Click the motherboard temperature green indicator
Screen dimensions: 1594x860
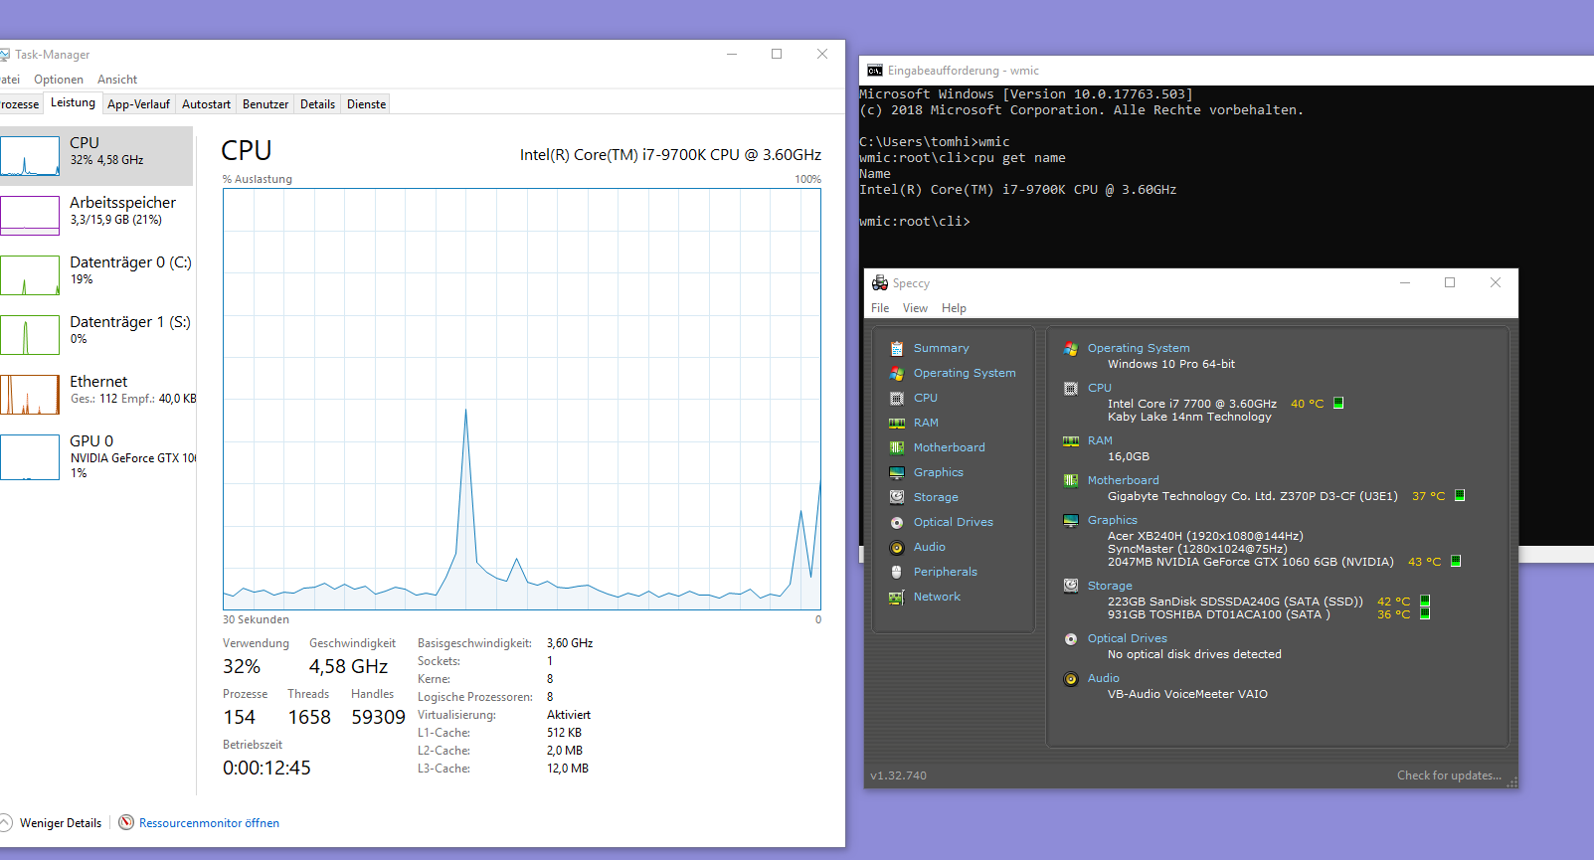(1460, 495)
